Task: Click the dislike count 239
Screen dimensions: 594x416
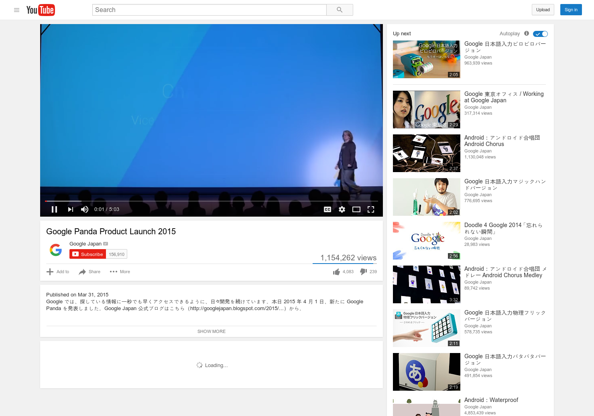Action: point(373,272)
